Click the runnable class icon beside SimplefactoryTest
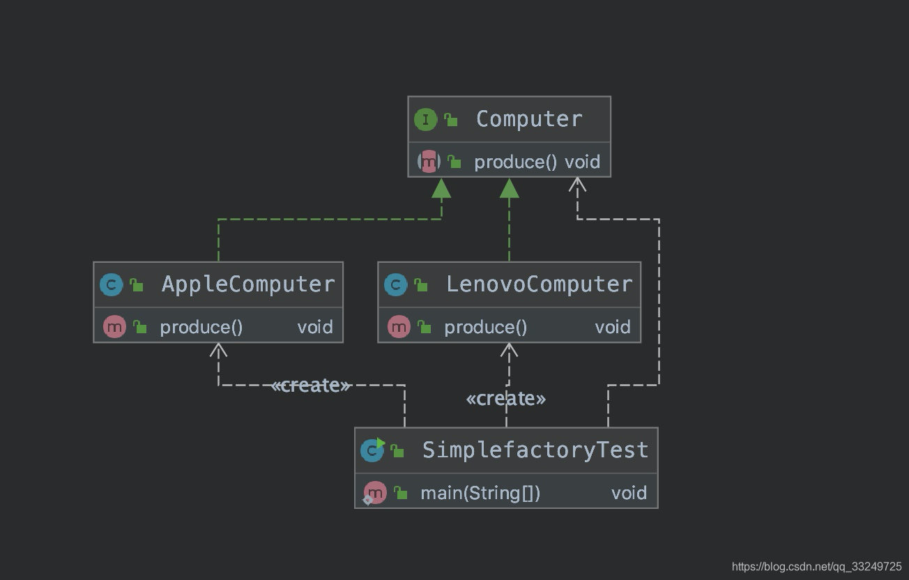Viewport: 909px width, 580px height. [x=372, y=450]
